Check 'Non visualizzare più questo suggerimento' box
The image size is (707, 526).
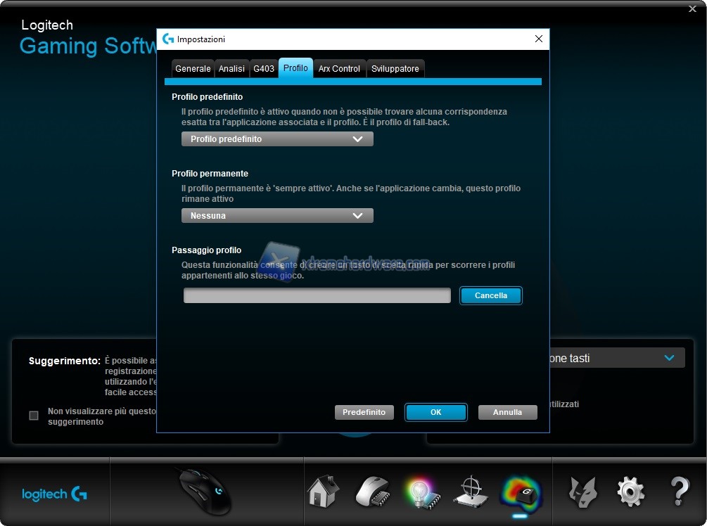[34, 416]
